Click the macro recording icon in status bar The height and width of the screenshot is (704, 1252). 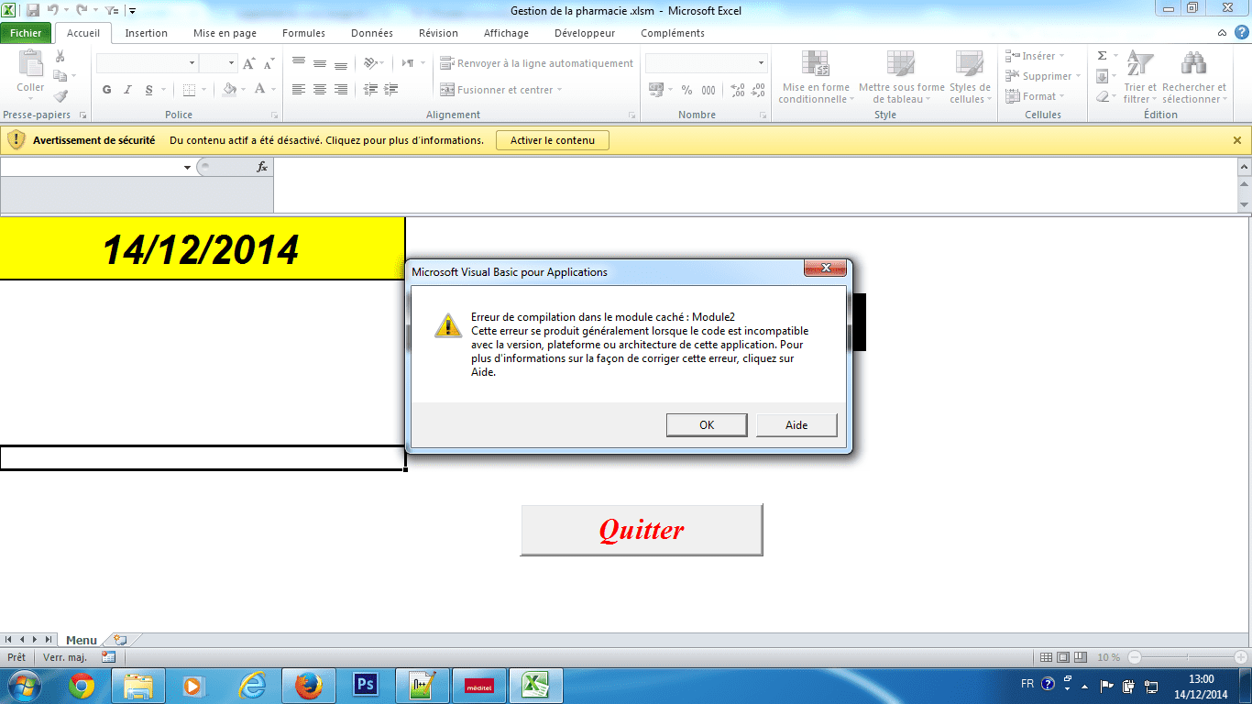point(108,657)
